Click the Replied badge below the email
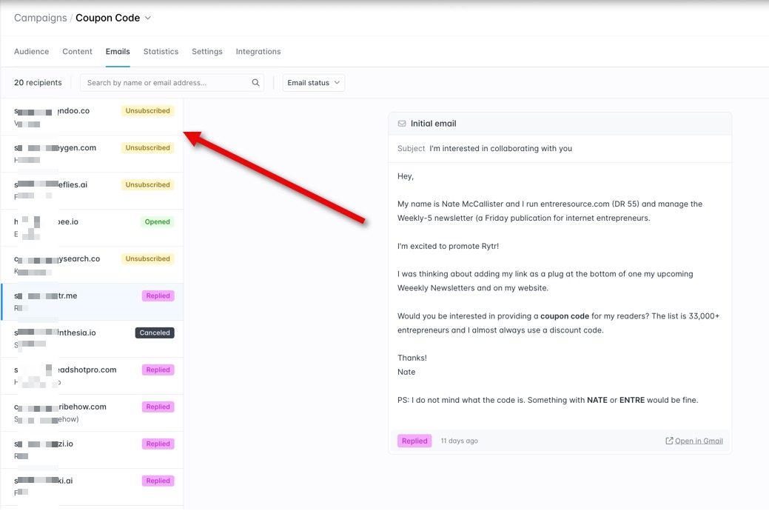This screenshot has height=511, width=769. (414, 441)
